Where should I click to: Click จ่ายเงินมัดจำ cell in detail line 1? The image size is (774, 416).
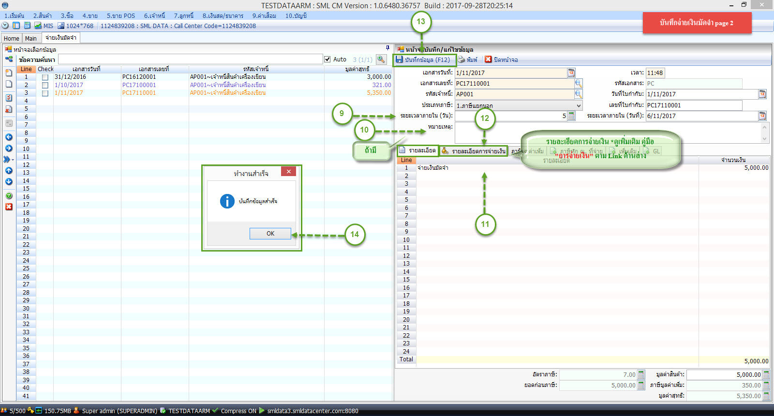[x=557, y=168]
